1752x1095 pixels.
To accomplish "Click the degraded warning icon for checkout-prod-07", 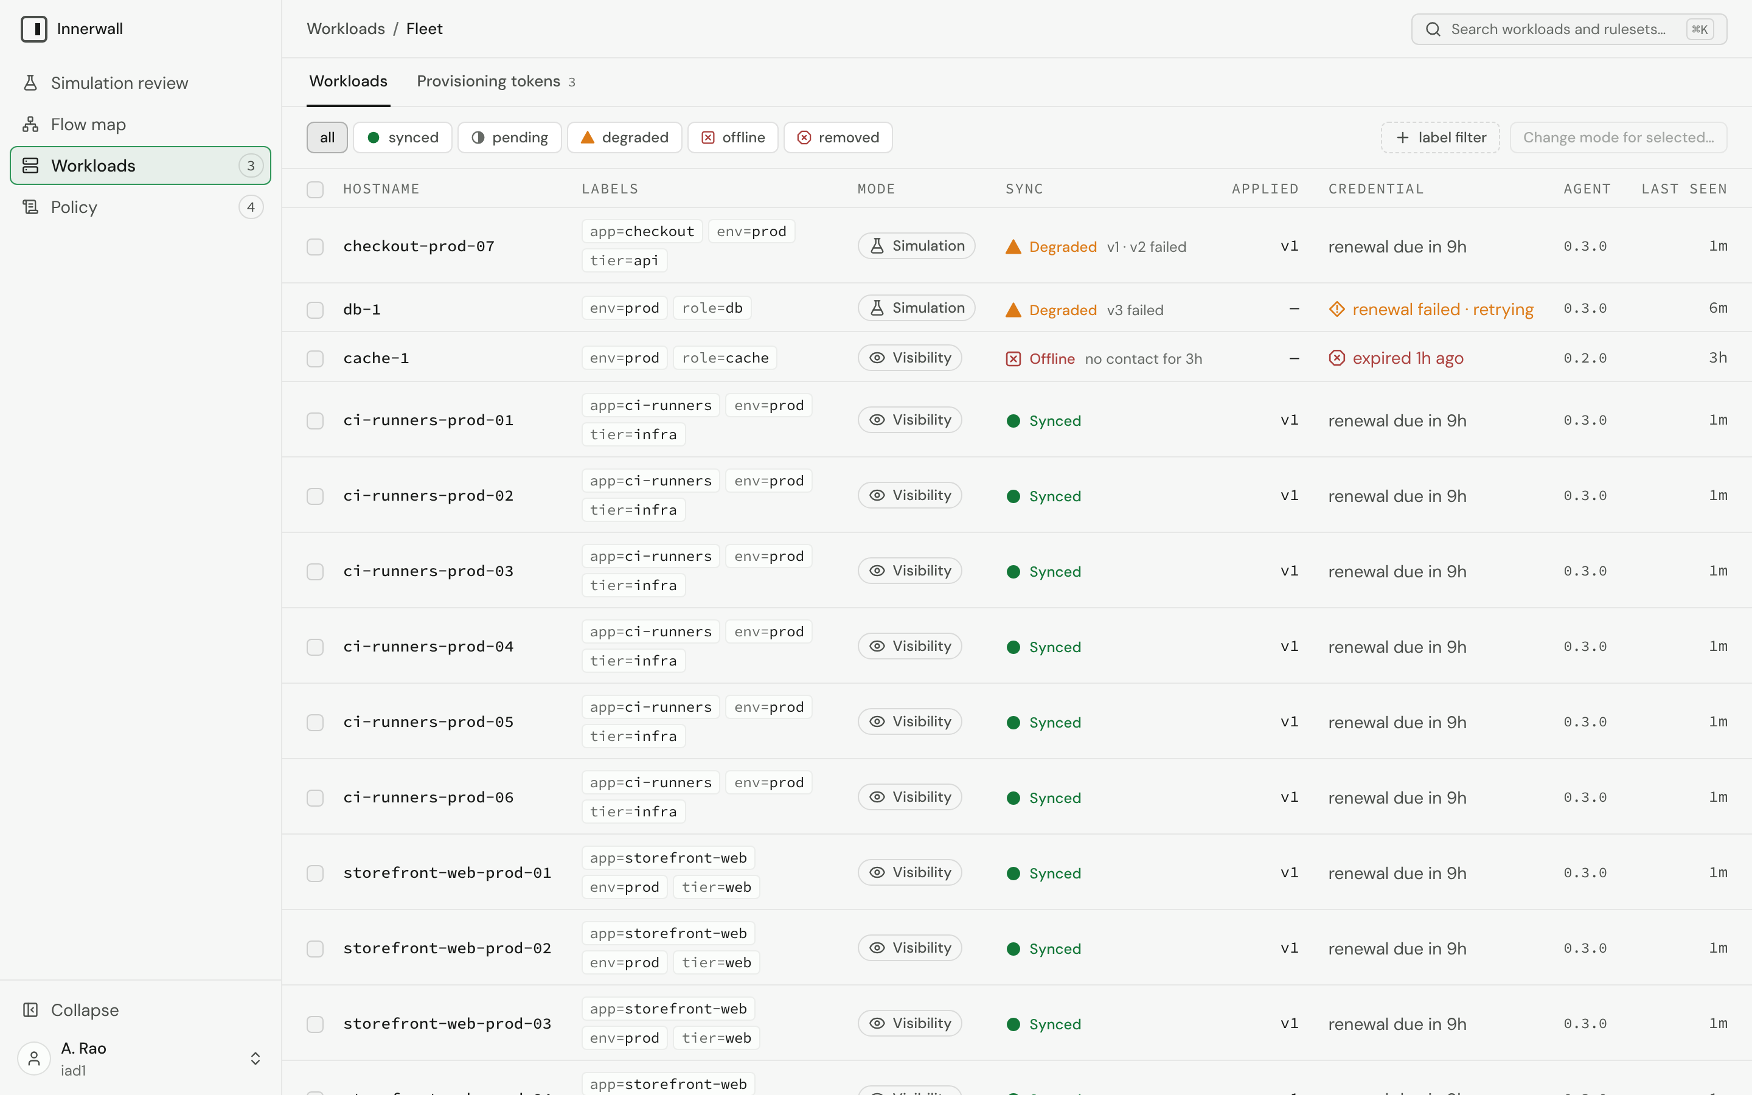I will click(x=1013, y=247).
